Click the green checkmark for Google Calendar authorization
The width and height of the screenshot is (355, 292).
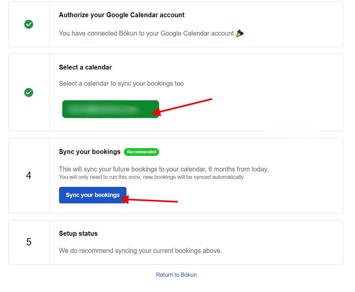click(x=29, y=24)
